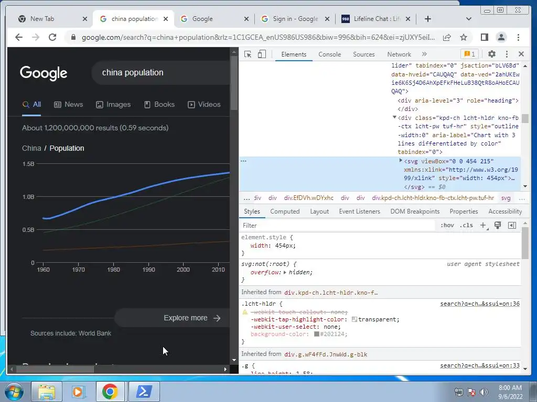Toggle the computed styles sidebar icon
Image resolution: width=537 pixels, height=402 pixels.
(512, 225)
